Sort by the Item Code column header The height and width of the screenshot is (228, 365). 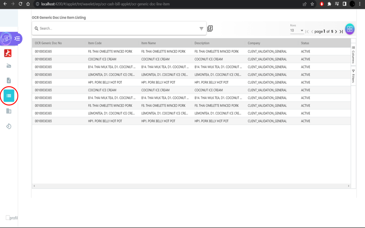(95, 43)
